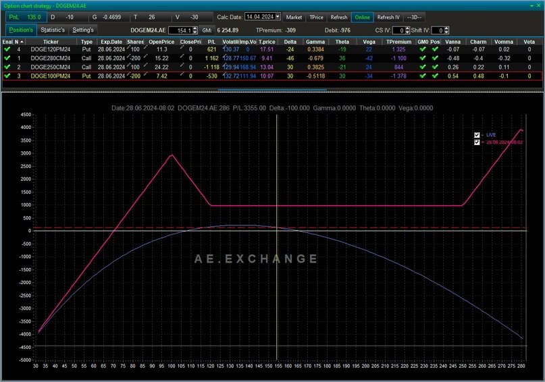Select the DOGE280CM24 ticker row
This screenshot has width=545, height=382.
(x=272, y=58)
